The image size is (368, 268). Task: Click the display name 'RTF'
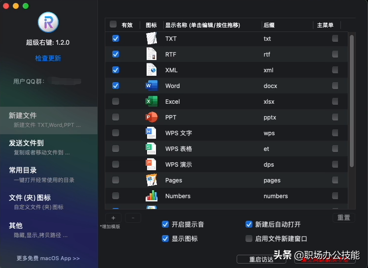pyautogui.click(x=171, y=55)
